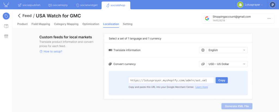Screen dimensions: 279x112
Task: Click the socialpublish paper plane icon
Action: tap(20, 5)
